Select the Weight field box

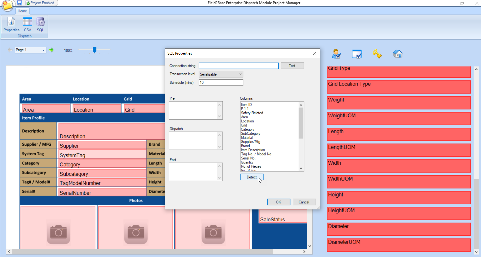(399, 103)
